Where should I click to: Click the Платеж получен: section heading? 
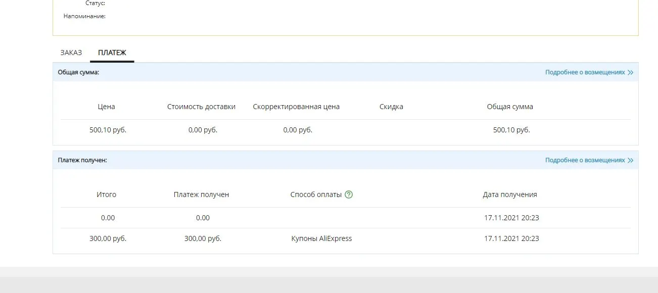(x=82, y=160)
